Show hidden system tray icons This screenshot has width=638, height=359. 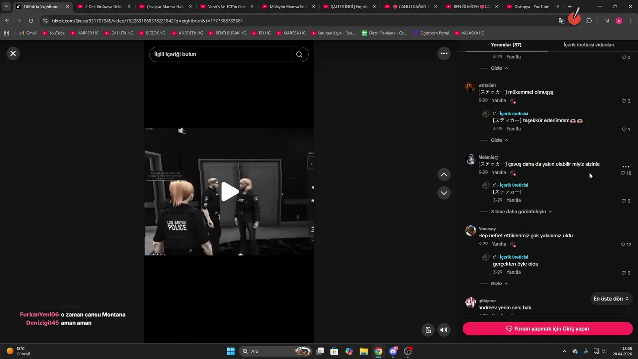click(x=564, y=351)
